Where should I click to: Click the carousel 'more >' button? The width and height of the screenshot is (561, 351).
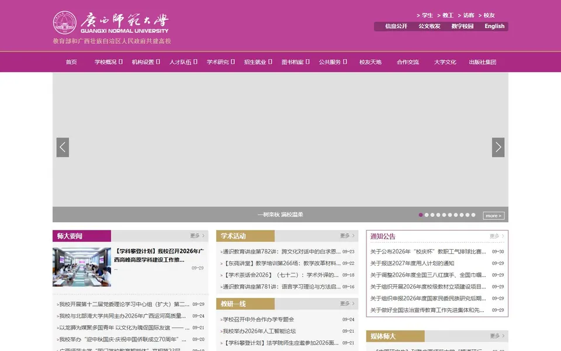pyautogui.click(x=493, y=216)
